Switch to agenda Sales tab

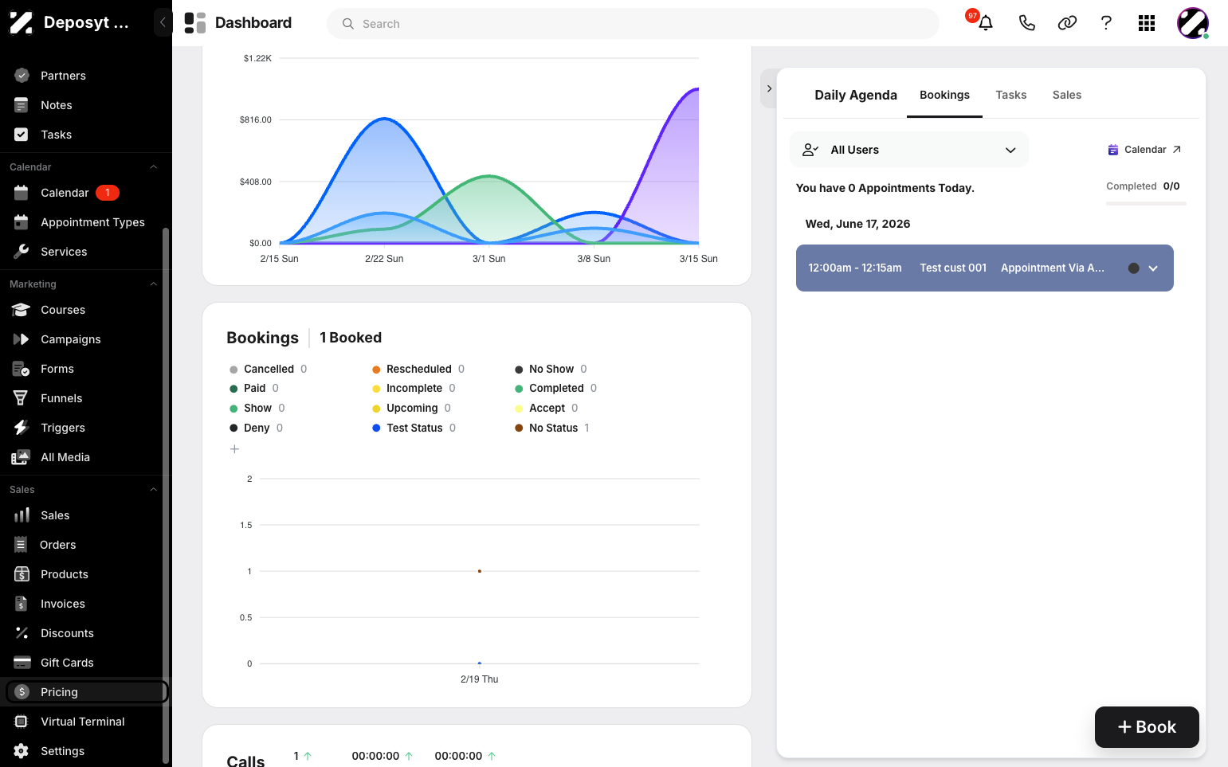pyautogui.click(x=1066, y=95)
